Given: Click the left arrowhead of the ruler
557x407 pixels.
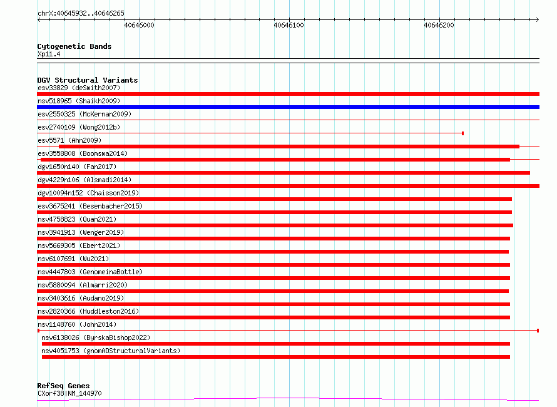Looking at the screenshot, I should 39,19.
